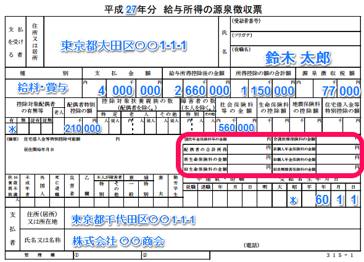Click the 就職 column label
Image resolution: width=364 pixels, height=262 pixels.
point(191,187)
